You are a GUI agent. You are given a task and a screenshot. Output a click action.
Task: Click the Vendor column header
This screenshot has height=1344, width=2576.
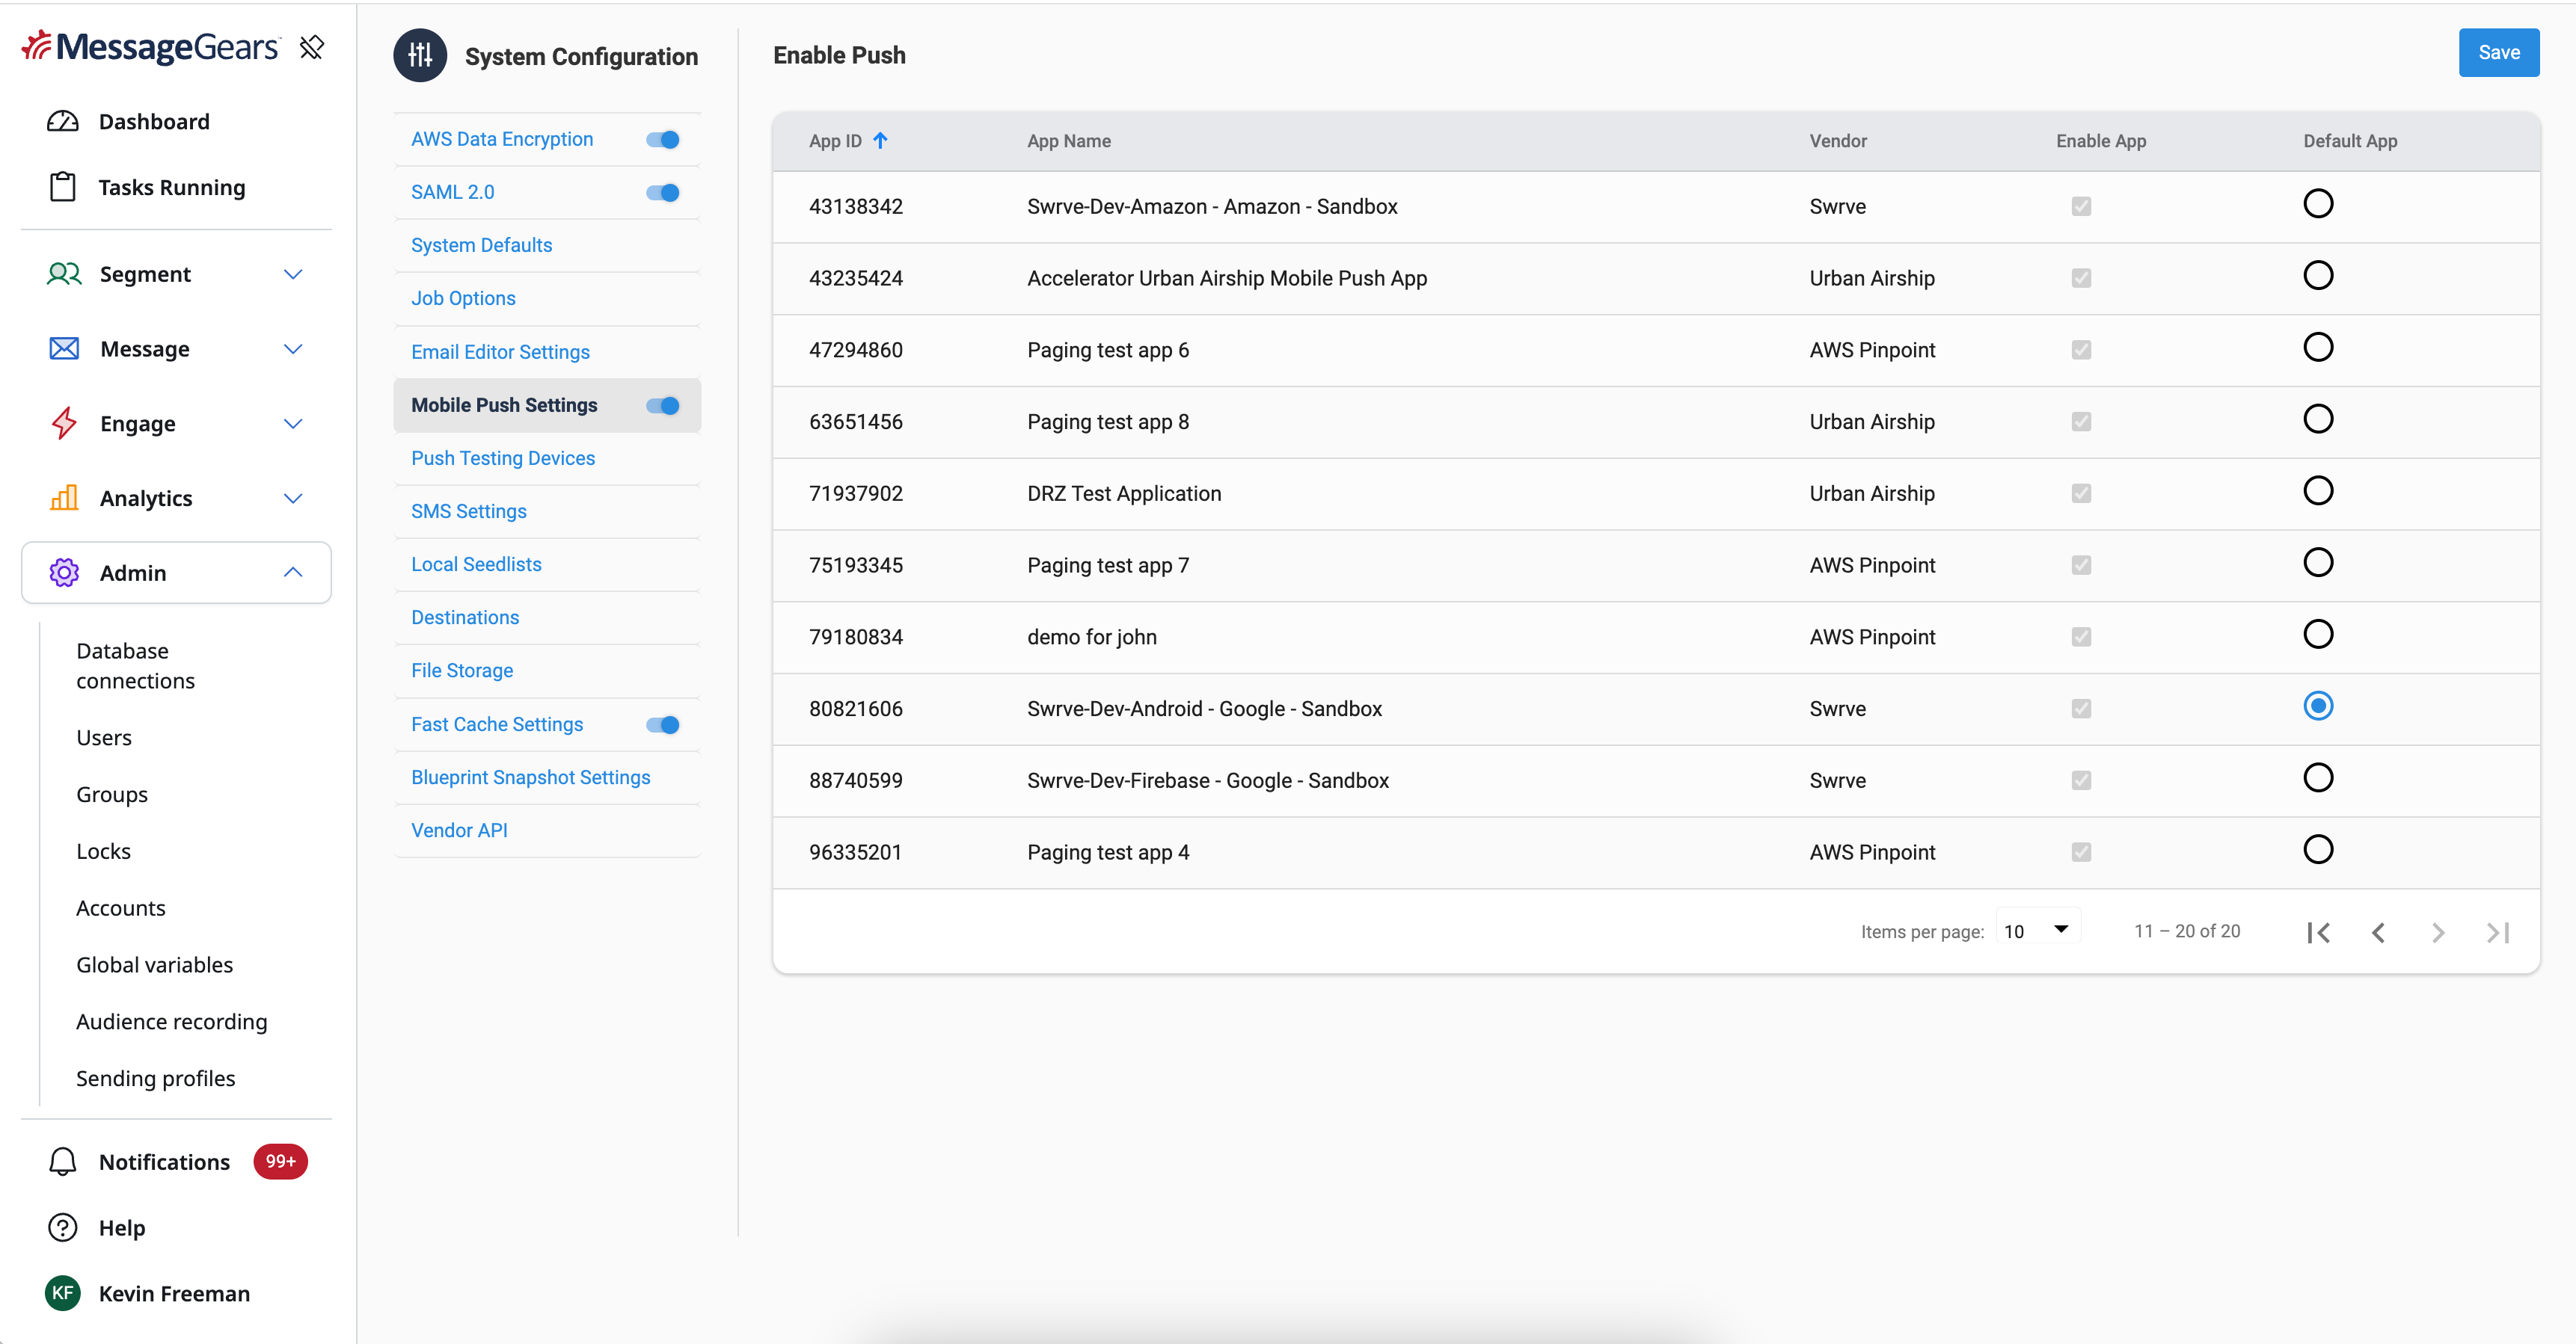click(x=1838, y=141)
